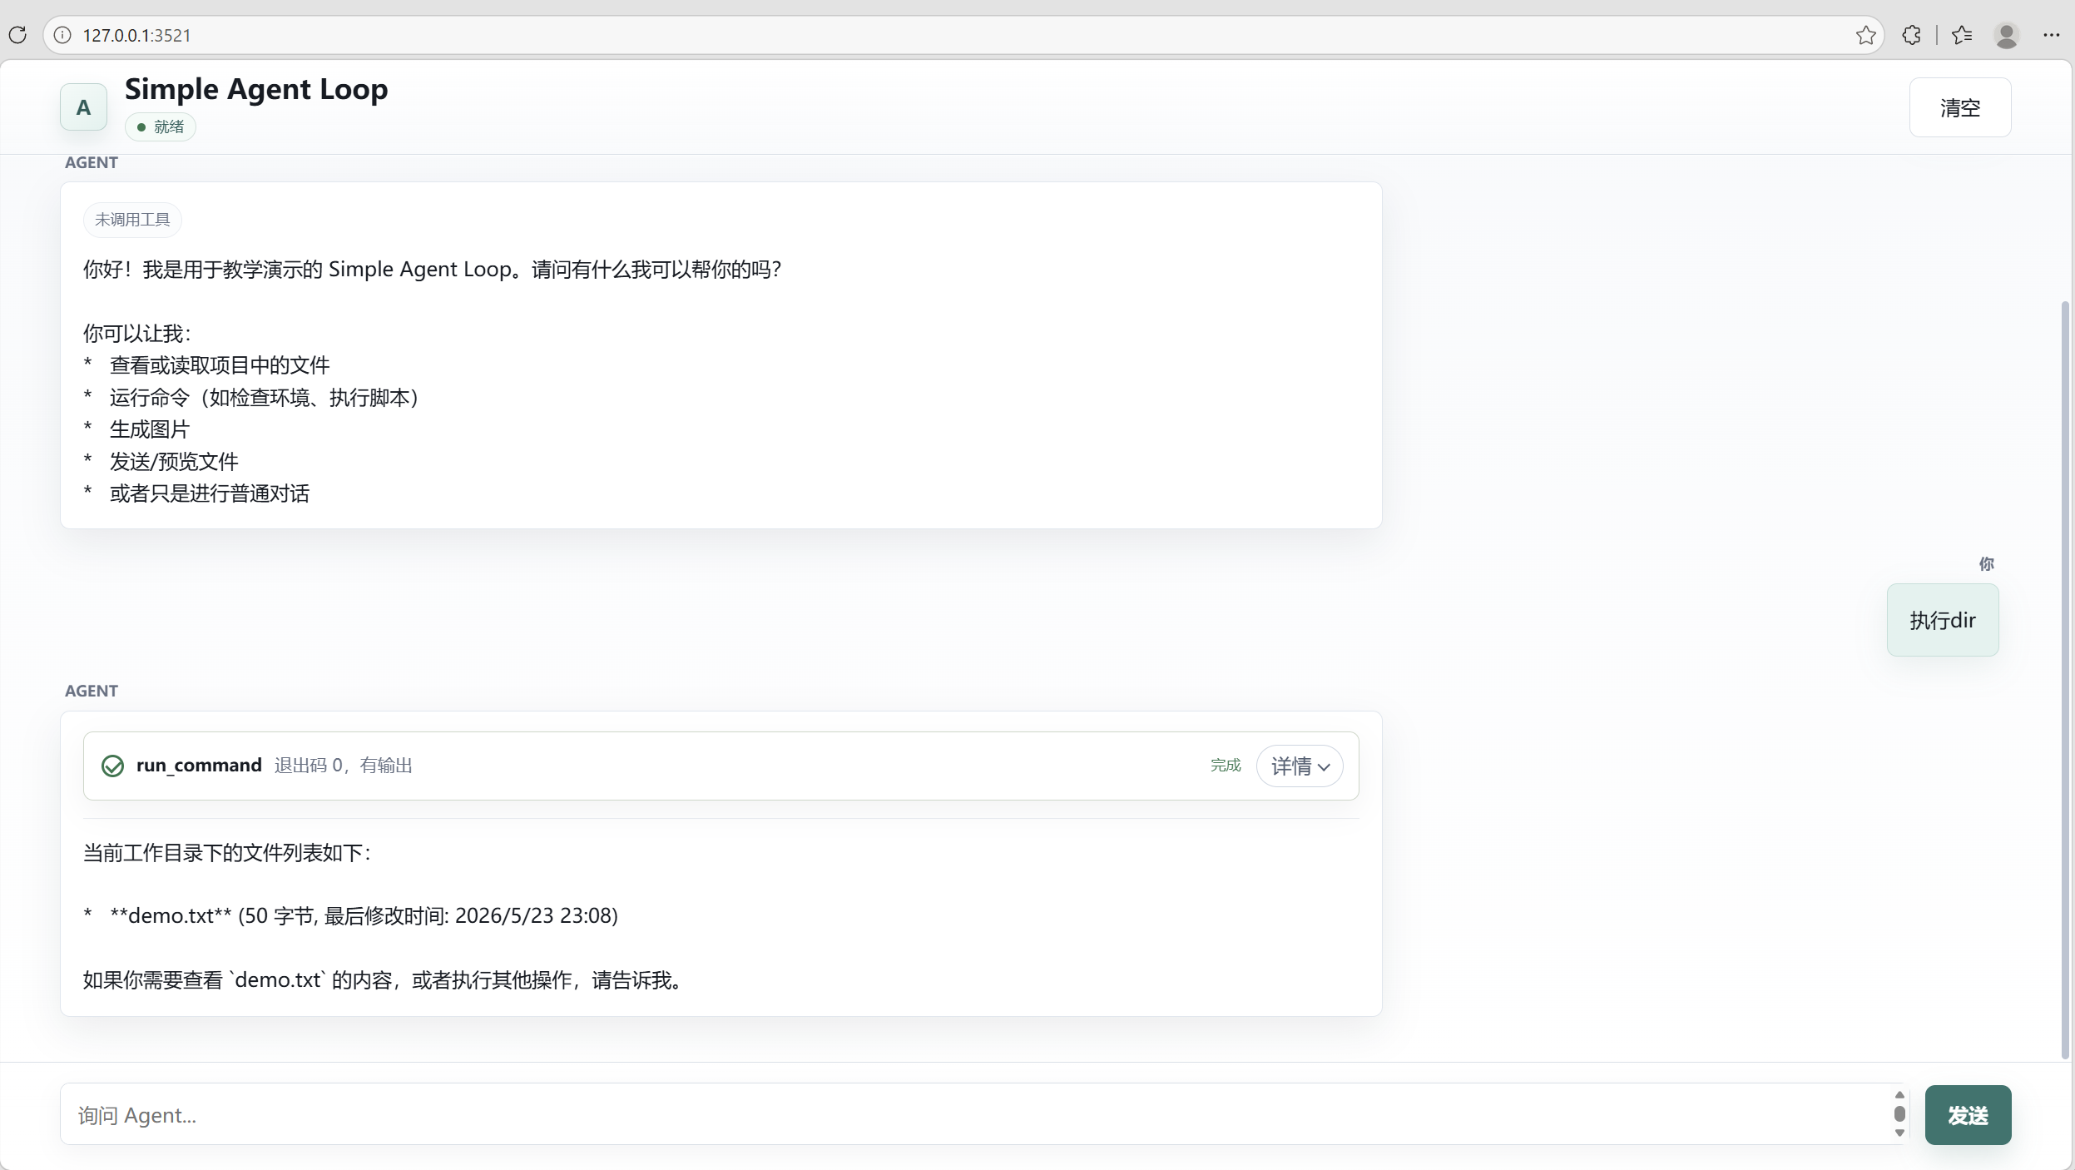Viewport: 2075px width, 1170px height.
Task: View site information icon in address bar
Action: (62, 35)
